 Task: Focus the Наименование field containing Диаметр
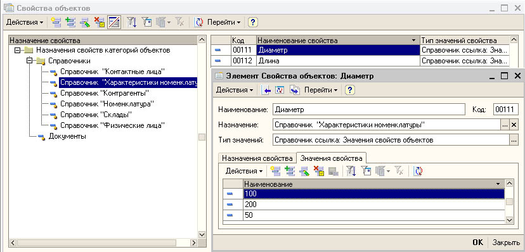369,110
